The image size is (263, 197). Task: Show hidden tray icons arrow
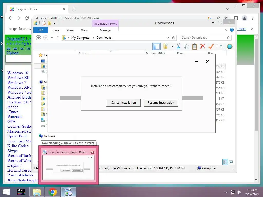(x=227, y=192)
